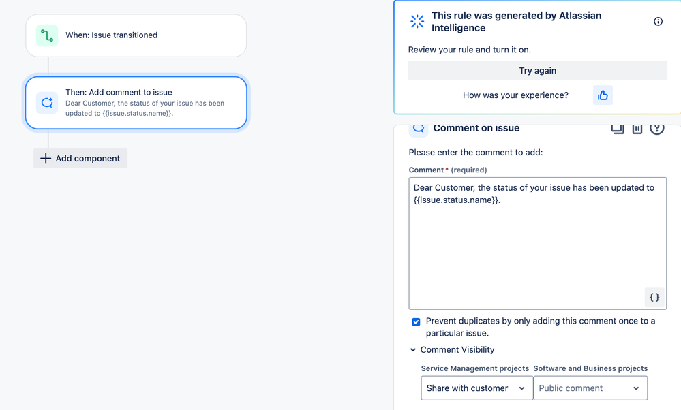681x410 pixels.
Task: Select the When: Issue transitioned step
Action: point(136,35)
